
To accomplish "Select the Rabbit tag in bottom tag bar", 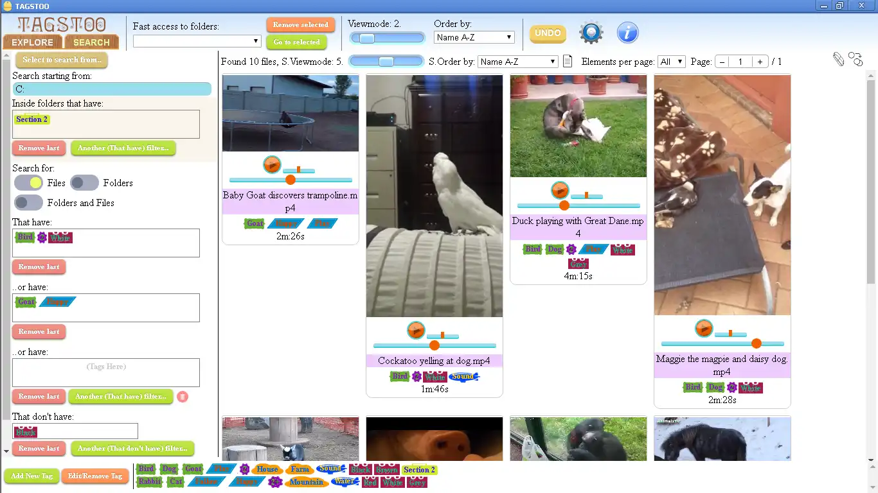I will (150, 481).
